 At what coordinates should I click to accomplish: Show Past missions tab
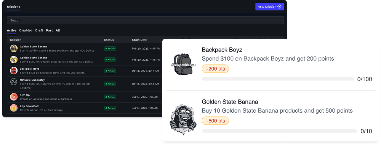click(49, 30)
